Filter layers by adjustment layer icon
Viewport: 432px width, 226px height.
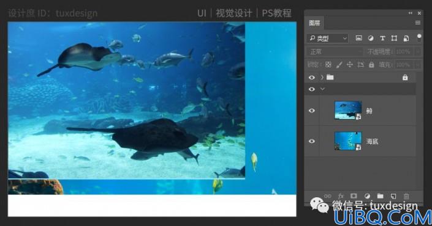coord(371,38)
